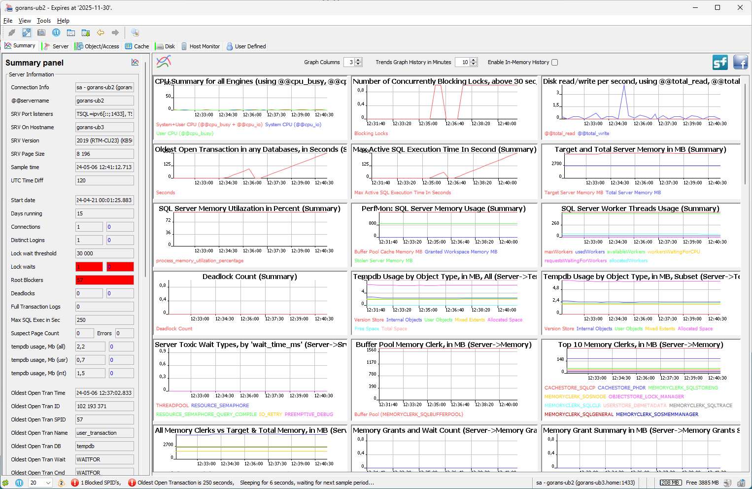Click the alarm bell icon in status bar
Viewport: 752px width, 489px height.
click(x=61, y=483)
